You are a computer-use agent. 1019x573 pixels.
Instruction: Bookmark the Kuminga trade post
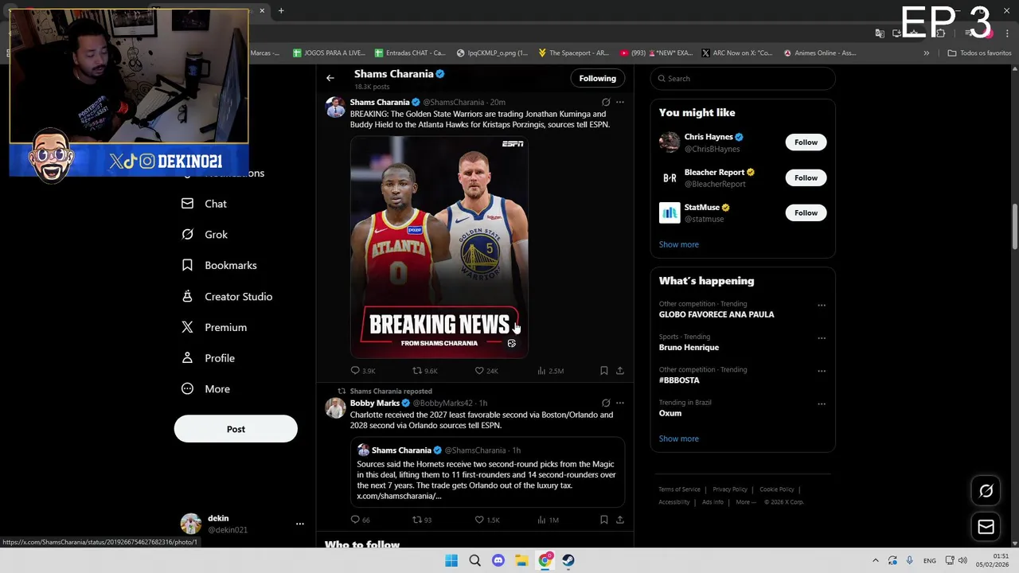point(604,371)
